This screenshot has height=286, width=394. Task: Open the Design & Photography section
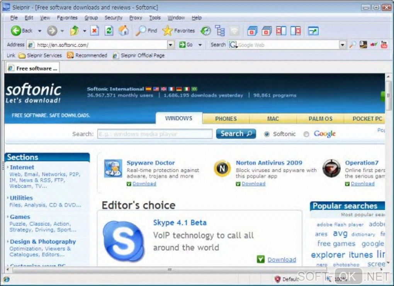43,241
